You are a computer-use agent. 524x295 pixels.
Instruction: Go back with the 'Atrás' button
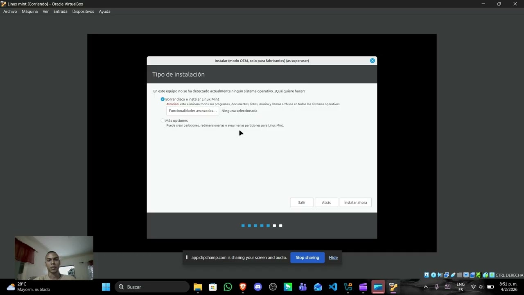click(x=326, y=202)
